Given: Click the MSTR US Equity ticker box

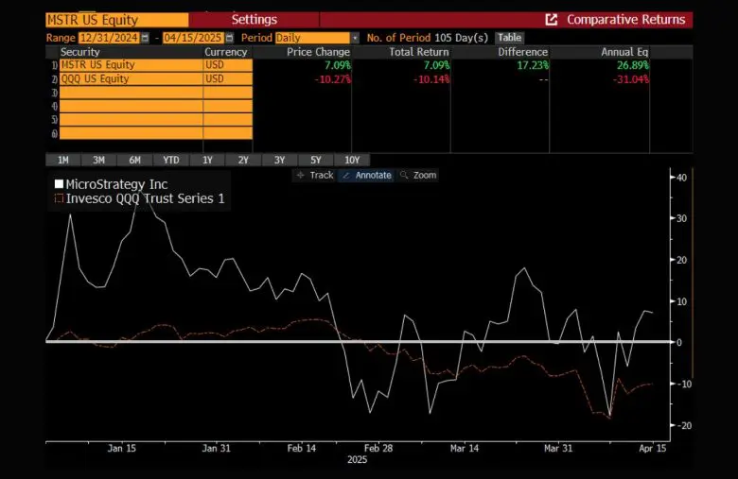Looking at the screenshot, I should (117, 20).
